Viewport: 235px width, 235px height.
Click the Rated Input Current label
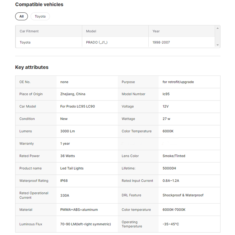(x=137, y=181)
